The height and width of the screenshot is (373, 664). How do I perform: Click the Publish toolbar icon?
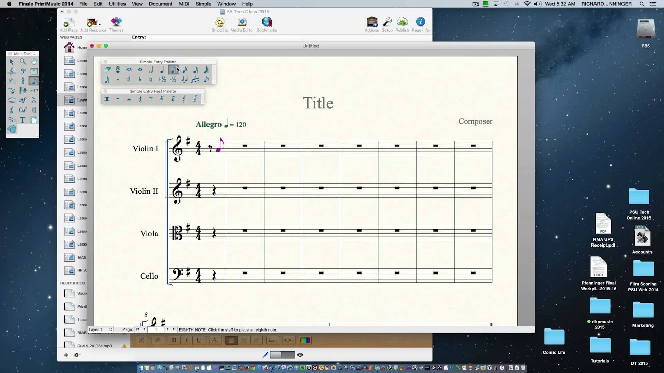pos(402,24)
